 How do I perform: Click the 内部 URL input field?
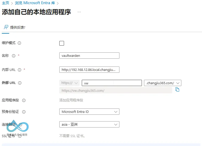pyautogui.click(x=89, y=70)
